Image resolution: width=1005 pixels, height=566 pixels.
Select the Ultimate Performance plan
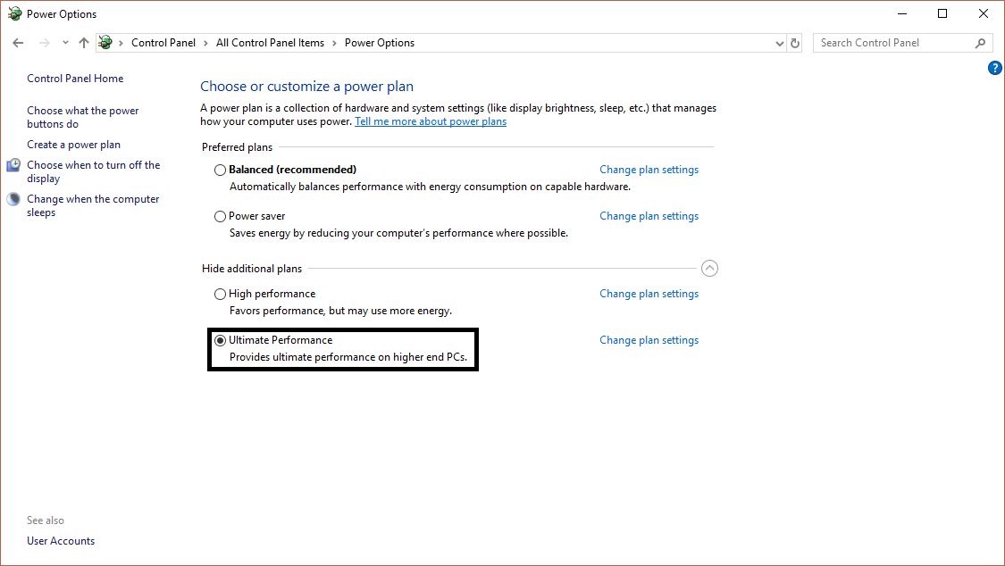pyautogui.click(x=220, y=341)
